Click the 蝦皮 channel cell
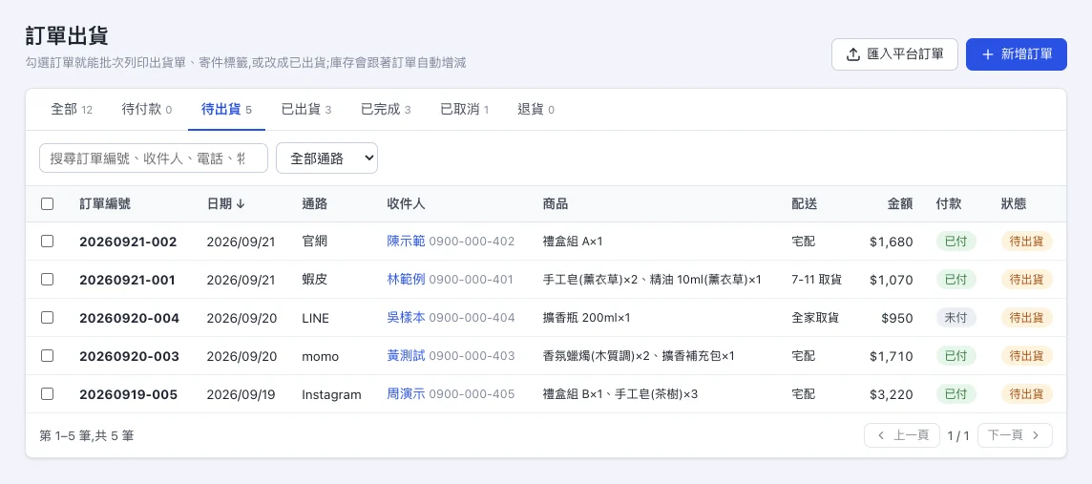 click(x=315, y=280)
